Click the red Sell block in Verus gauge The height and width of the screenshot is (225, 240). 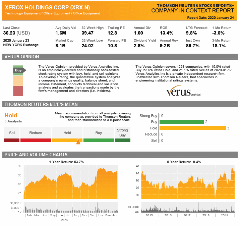pyautogui.click(x=18, y=91)
